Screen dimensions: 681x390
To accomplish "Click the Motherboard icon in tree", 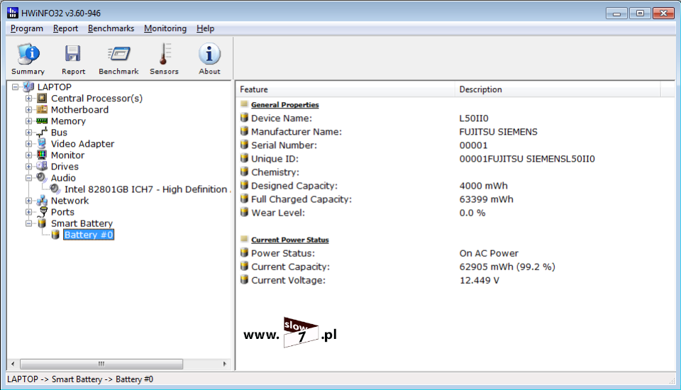I will point(42,109).
